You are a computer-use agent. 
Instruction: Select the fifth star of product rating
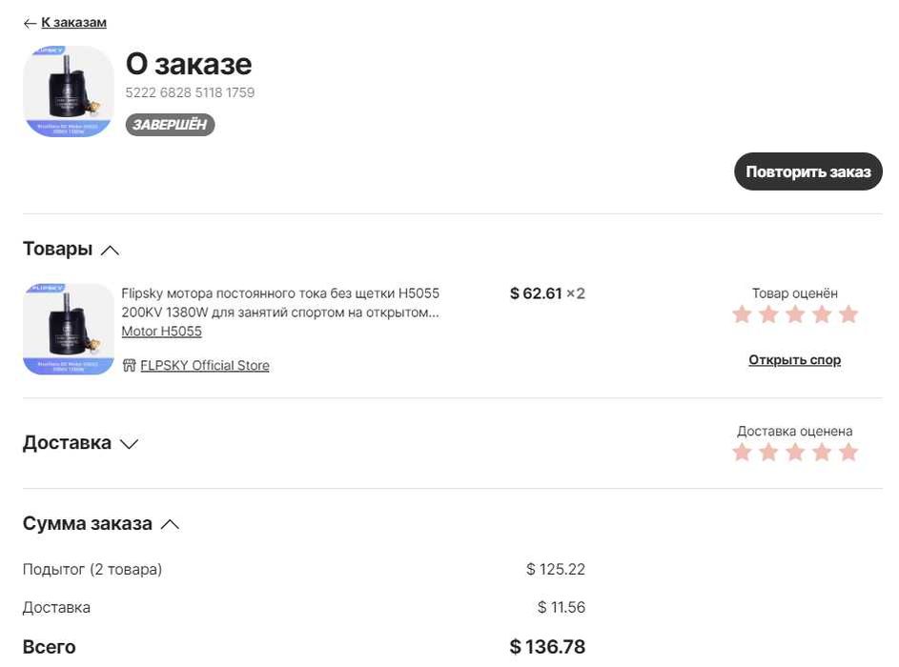click(x=848, y=314)
